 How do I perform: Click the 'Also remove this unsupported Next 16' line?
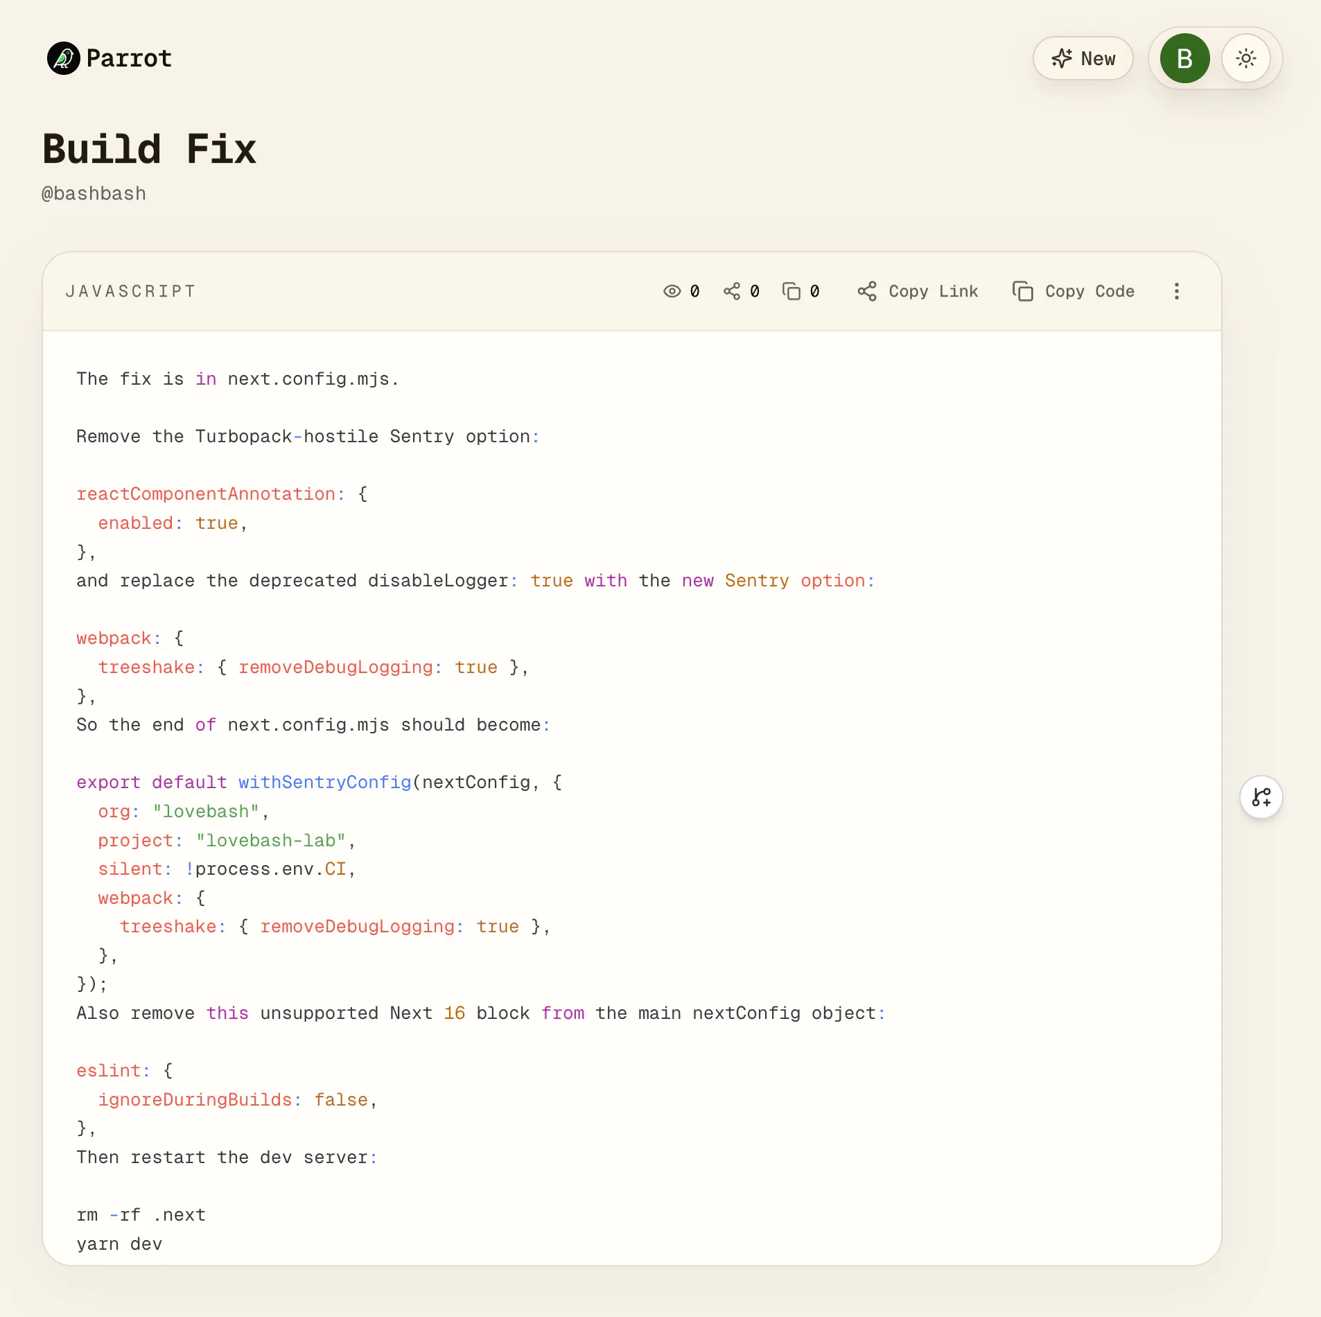click(x=481, y=1013)
